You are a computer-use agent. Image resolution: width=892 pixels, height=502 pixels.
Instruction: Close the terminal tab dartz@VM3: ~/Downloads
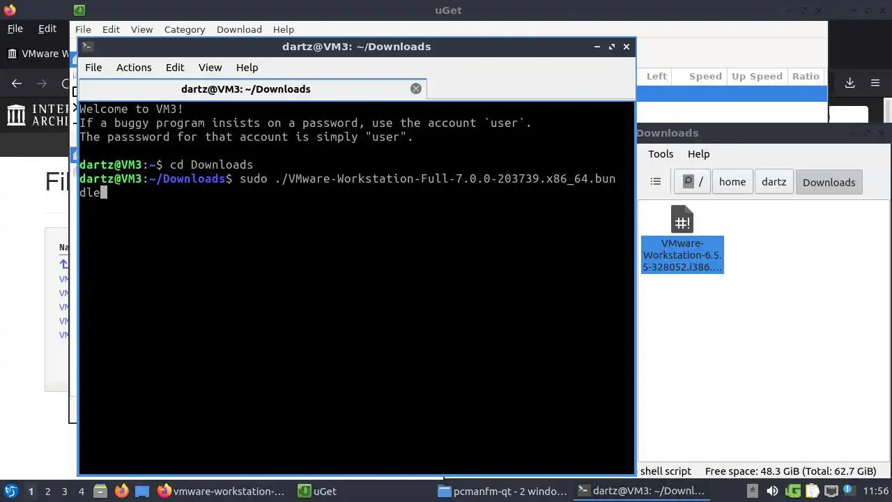(416, 89)
